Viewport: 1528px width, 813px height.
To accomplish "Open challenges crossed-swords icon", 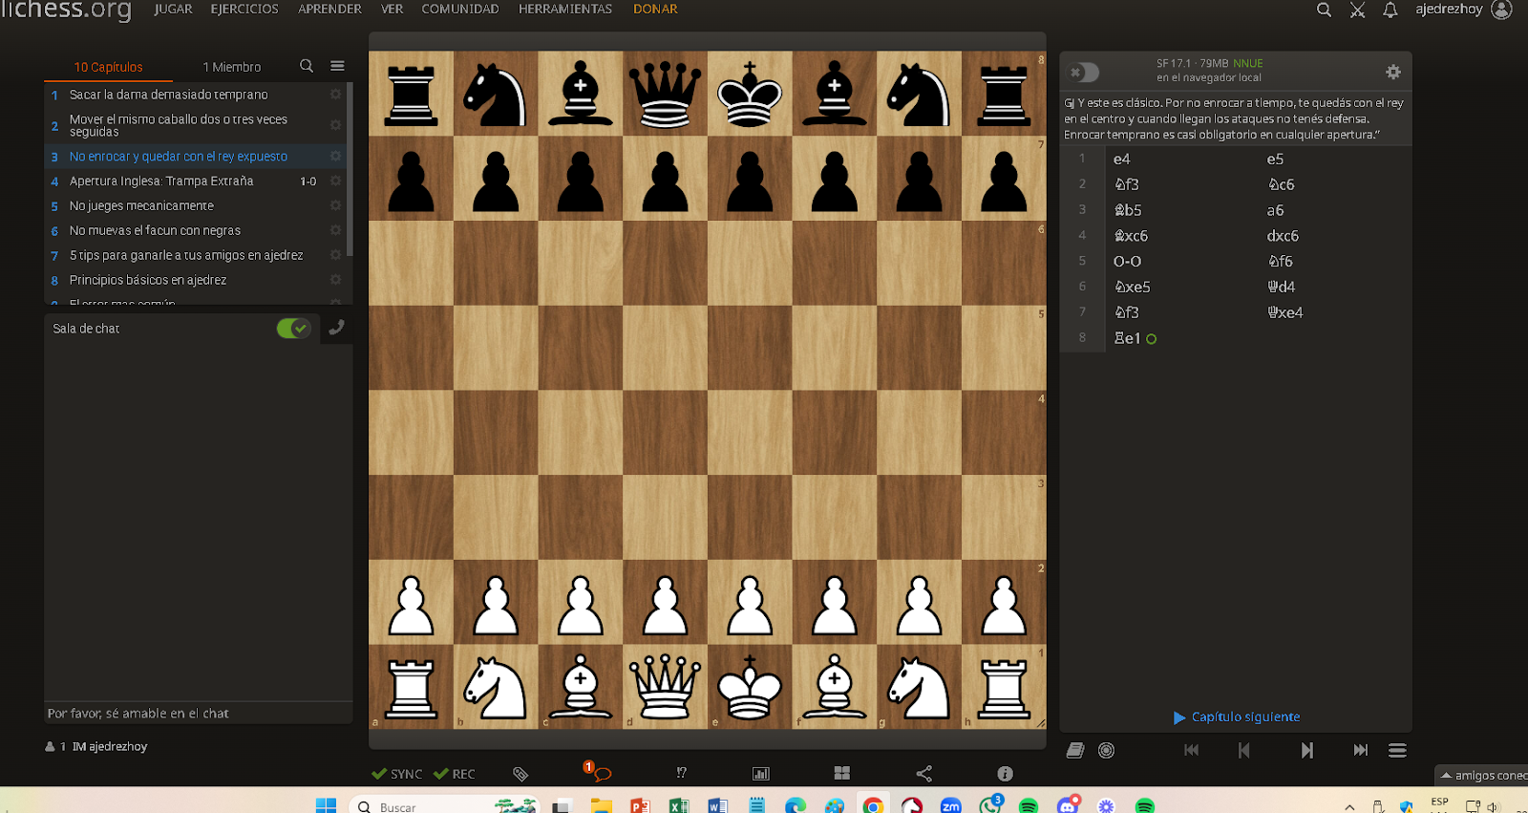I will [1357, 10].
